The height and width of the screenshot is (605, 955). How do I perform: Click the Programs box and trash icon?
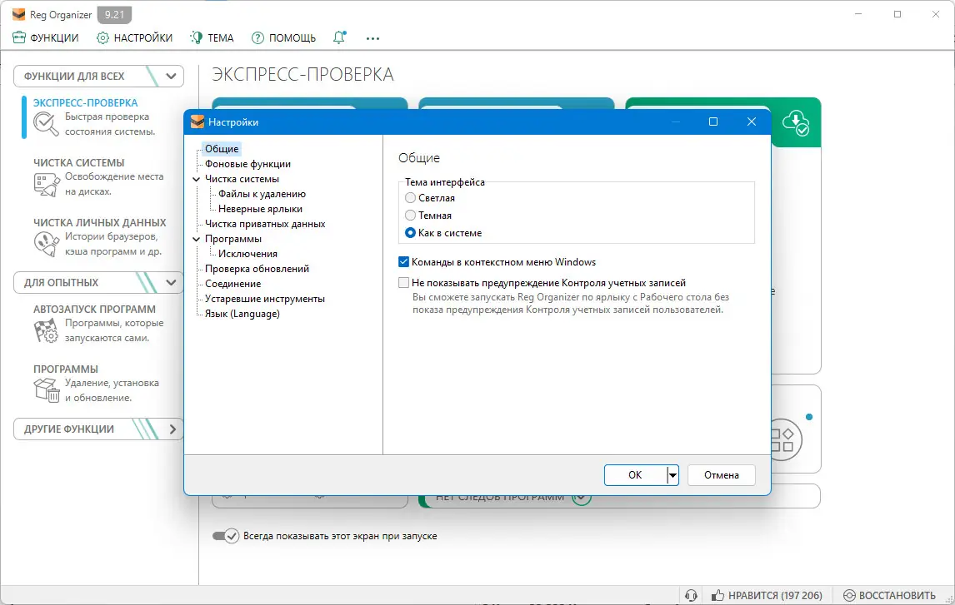[47, 390]
